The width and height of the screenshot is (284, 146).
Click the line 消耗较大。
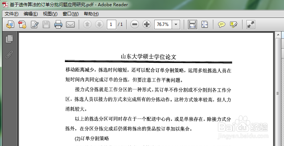point(76,109)
